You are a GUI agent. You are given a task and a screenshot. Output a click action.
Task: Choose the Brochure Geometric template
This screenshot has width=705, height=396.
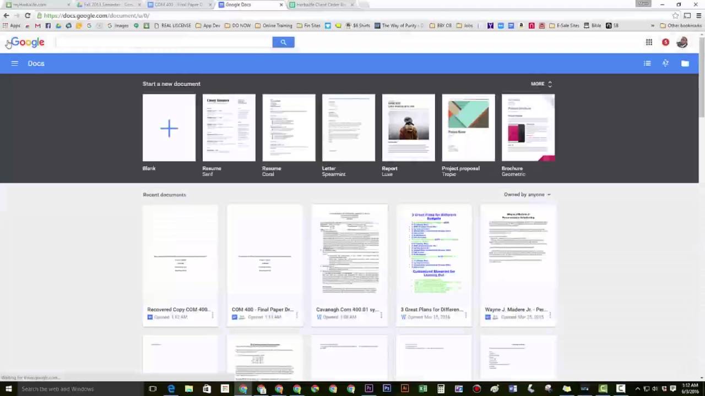(528, 128)
